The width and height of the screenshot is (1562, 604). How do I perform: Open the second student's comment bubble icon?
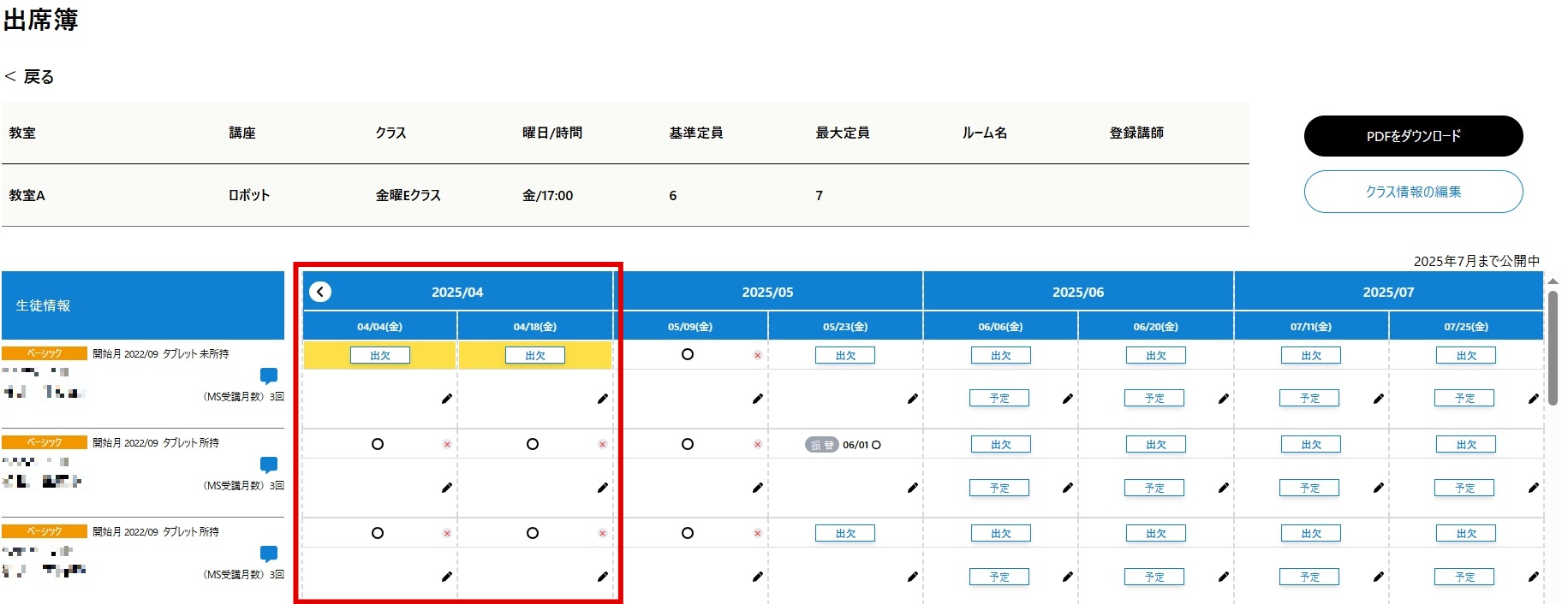(269, 465)
